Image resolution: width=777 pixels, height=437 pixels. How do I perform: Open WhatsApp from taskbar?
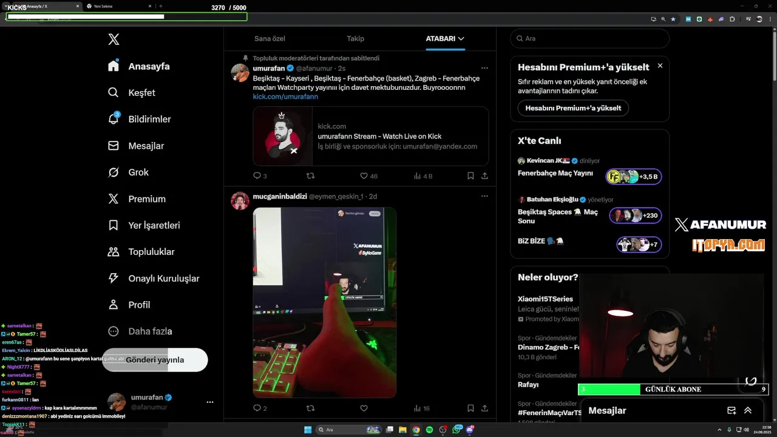pyautogui.click(x=457, y=430)
